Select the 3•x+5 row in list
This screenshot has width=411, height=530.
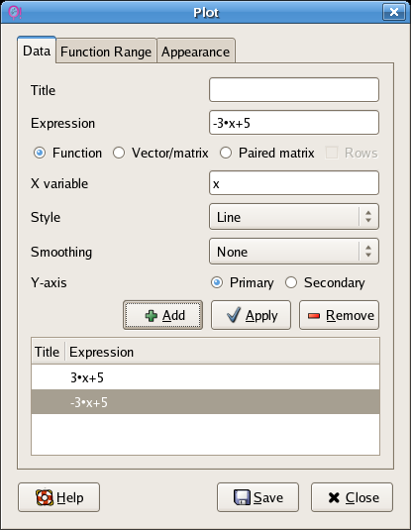coord(206,377)
